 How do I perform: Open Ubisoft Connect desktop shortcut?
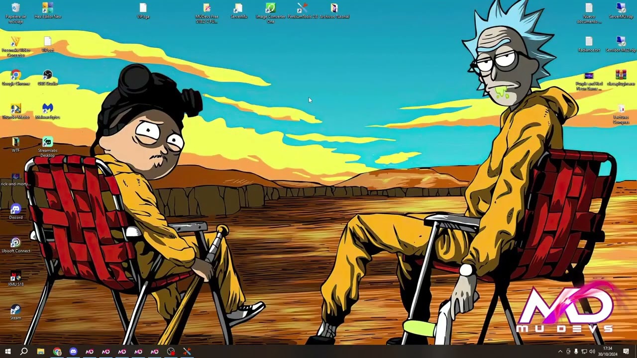(x=15, y=245)
